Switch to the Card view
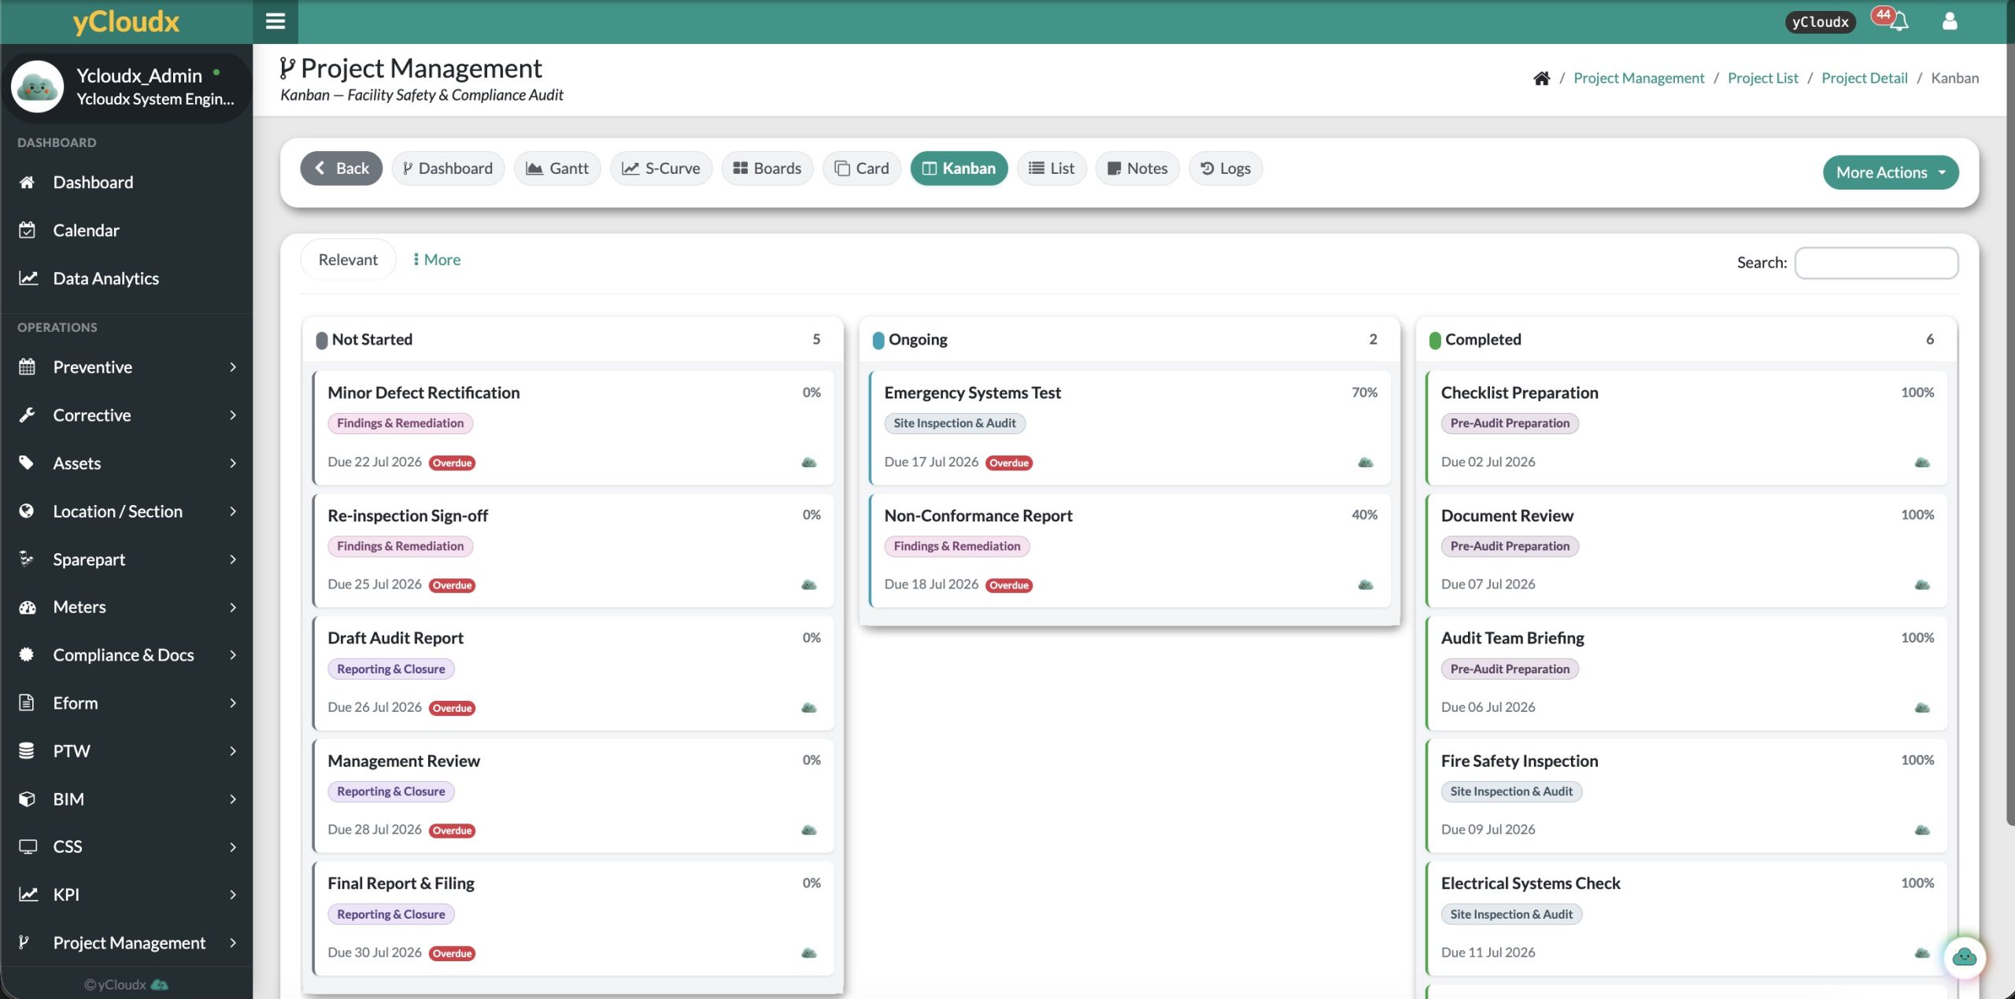This screenshot has height=999, width=2015. point(862,168)
